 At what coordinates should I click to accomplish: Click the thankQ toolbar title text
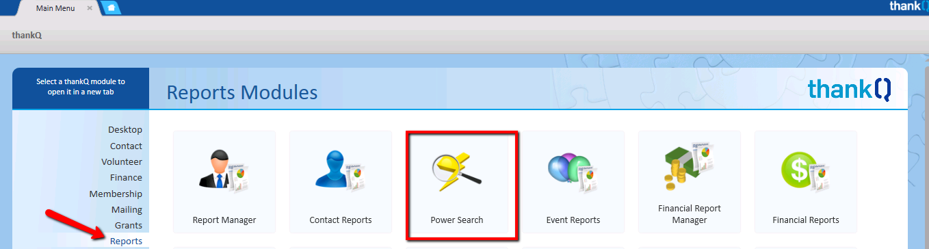click(x=27, y=35)
